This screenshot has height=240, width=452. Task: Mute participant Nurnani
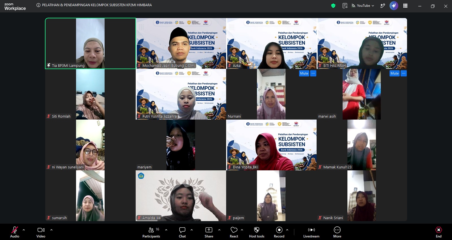pyautogui.click(x=304, y=73)
